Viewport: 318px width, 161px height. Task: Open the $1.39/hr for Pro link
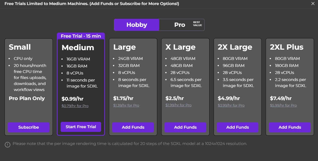click(x=126, y=105)
